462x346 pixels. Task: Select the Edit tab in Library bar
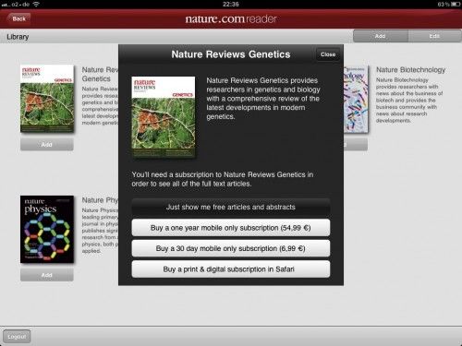pyautogui.click(x=434, y=36)
